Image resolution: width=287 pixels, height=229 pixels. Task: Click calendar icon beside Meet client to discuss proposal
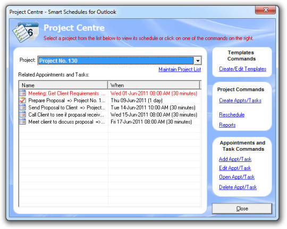[22, 121]
